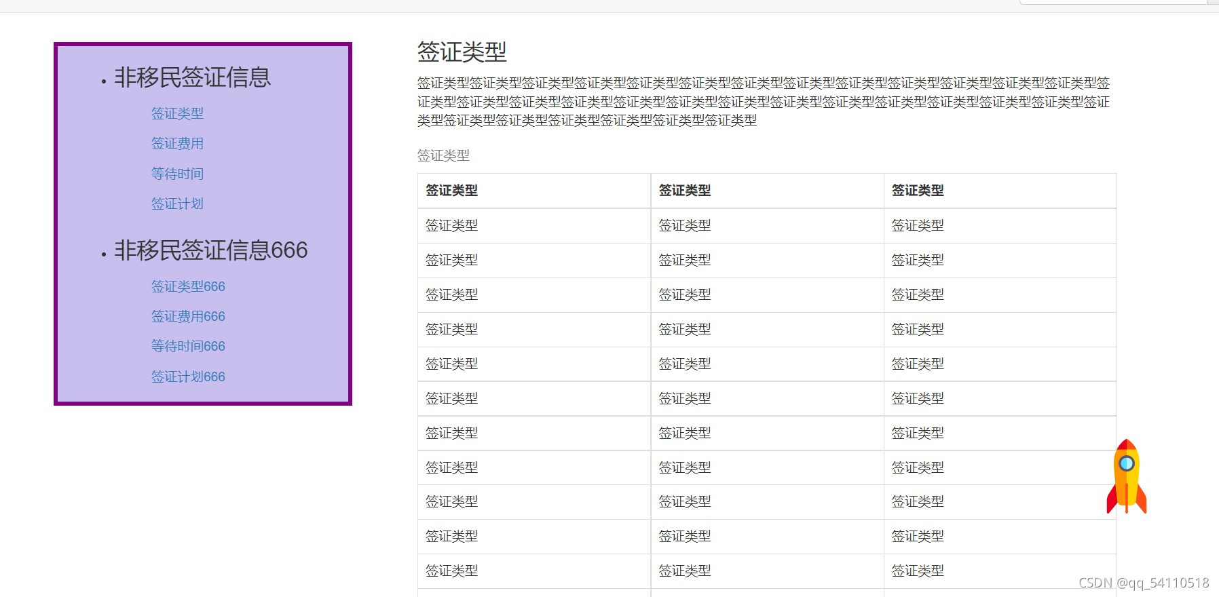Image resolution: width=1219 pixels, height=597 pixels.
Task: Choose the 签证计划666 sidebar link
Action: point(188,377)
